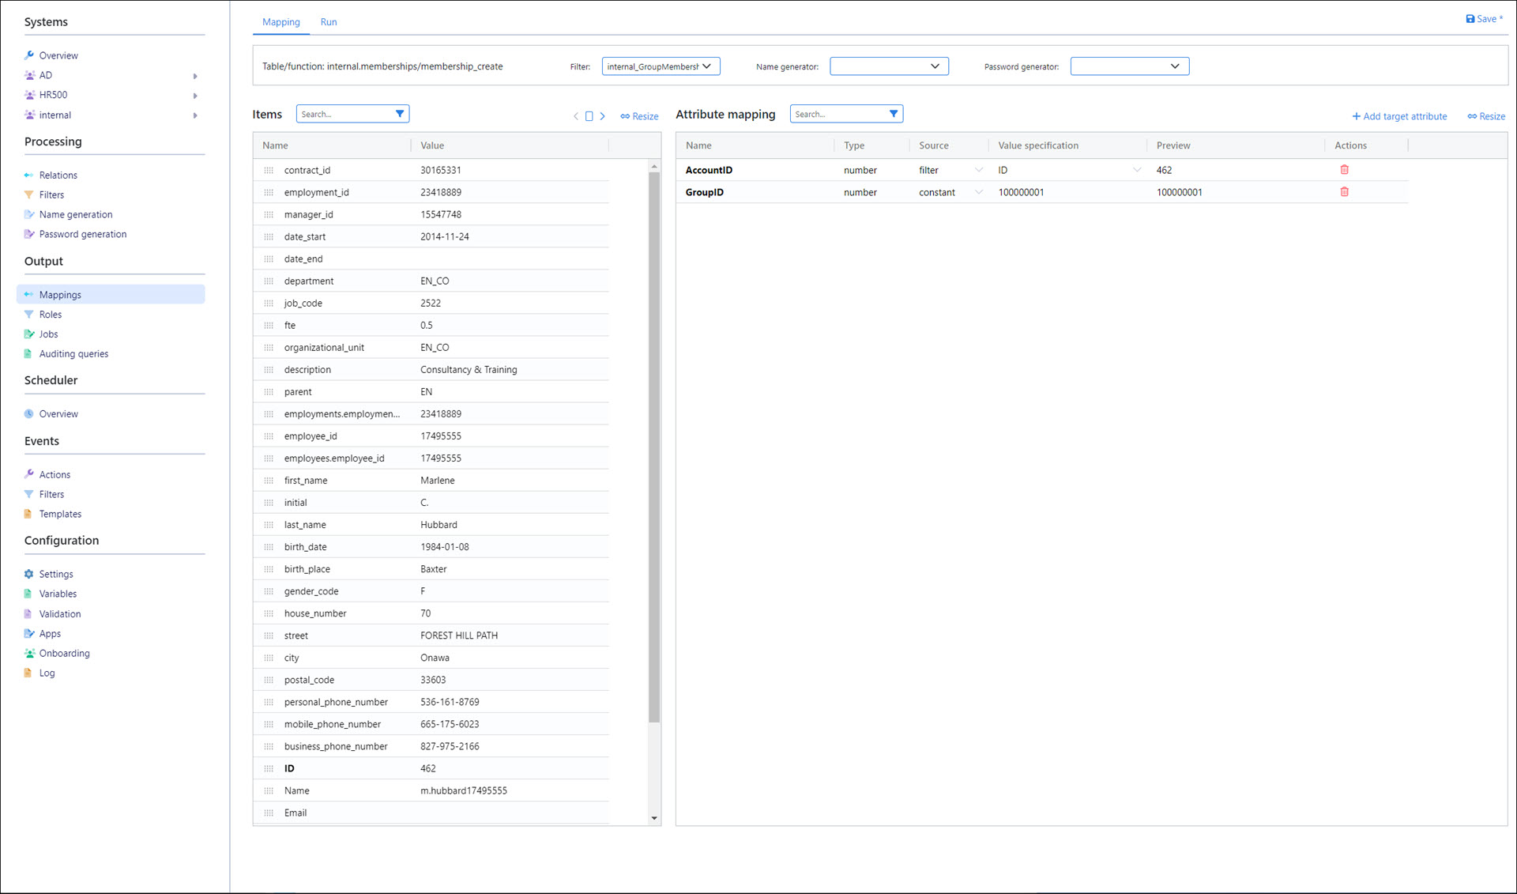
Task: Click the Log icon in Configuration
Action: tap(29, 673)
